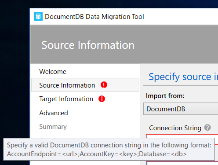Image resolution: width=218 pixels, height=165 pixels.
Task: Click the Connection String help icon
Action: coord(207,128)
